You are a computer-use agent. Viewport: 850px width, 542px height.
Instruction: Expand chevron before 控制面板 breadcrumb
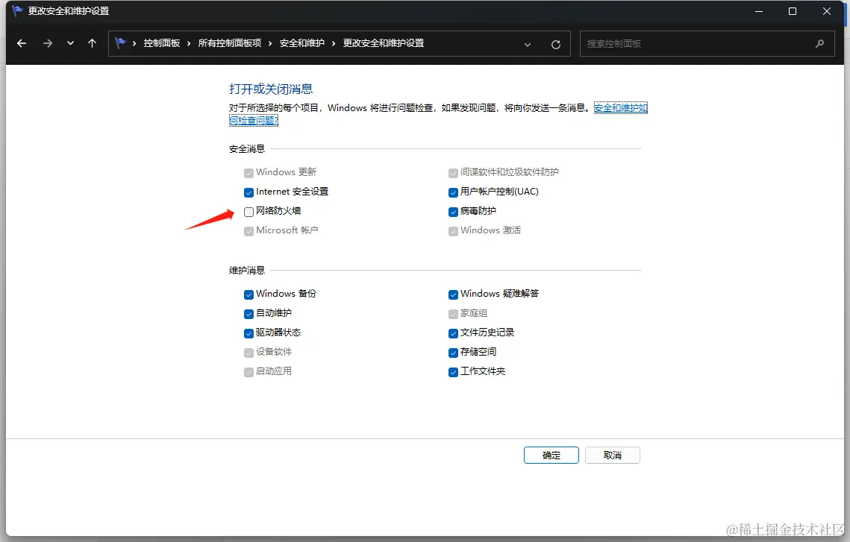click(x=134, y=43)
